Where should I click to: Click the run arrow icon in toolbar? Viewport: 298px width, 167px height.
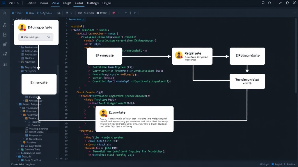click(126, 13)
